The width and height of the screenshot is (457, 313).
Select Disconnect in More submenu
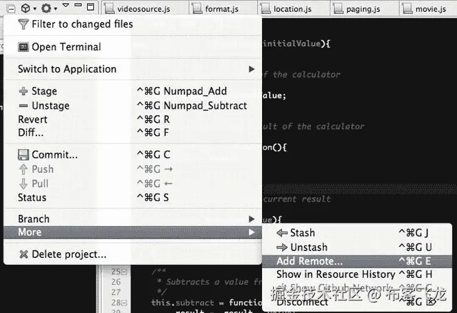(x=357, y=302)
